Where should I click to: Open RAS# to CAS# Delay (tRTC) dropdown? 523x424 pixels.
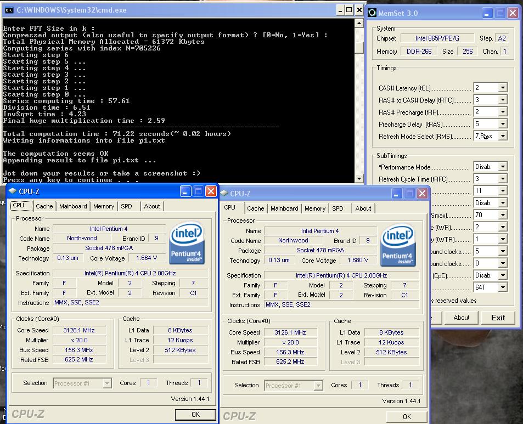(503, 100)
